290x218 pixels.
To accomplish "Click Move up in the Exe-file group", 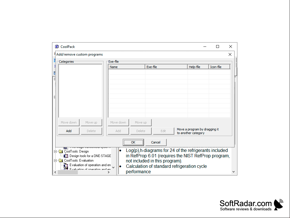I will (x=141, y=122).
